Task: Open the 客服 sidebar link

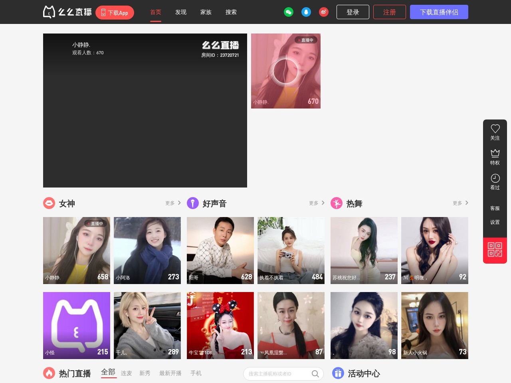Action: pos(495,208)
